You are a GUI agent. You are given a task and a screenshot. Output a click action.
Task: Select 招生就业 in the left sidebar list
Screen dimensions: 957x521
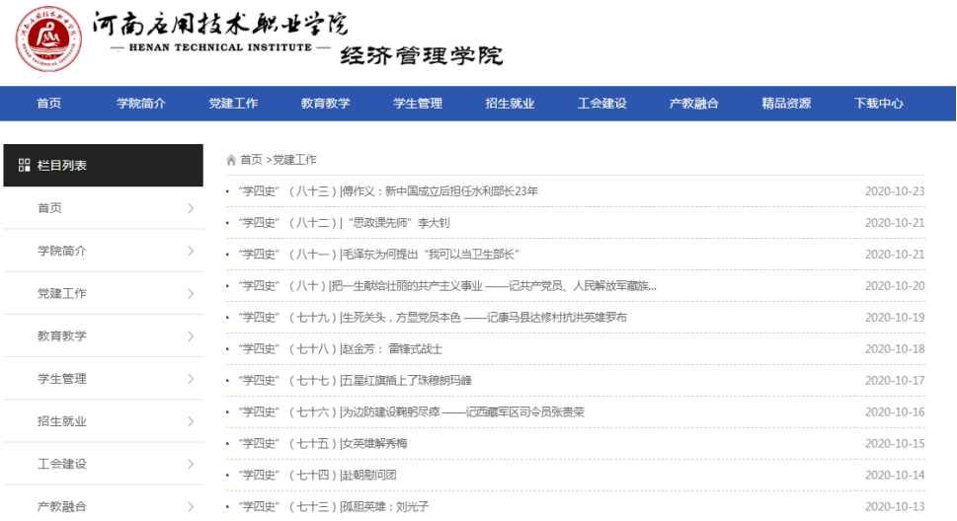coord(62,421)
